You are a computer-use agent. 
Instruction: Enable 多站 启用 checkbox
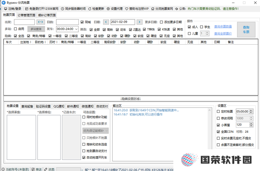(16, 29)
